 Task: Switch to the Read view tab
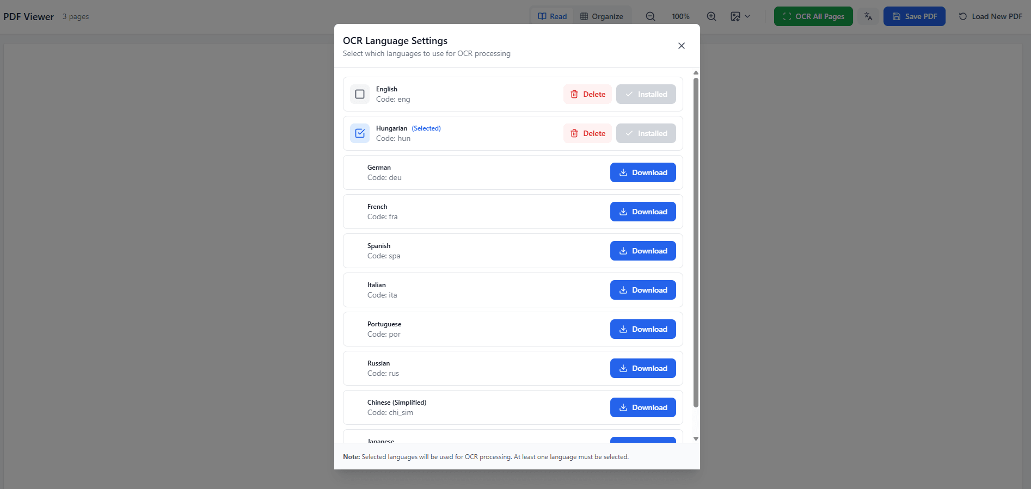pyautogui.click(x=553, y=16)
